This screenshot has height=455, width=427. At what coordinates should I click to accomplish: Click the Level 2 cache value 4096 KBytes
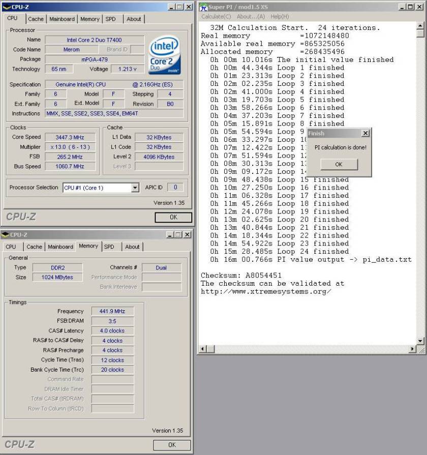[159, 157]
